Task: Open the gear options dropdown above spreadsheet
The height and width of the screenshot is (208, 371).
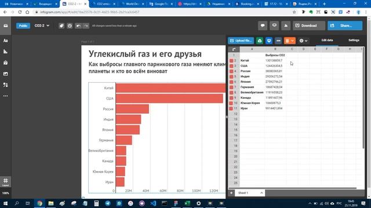Action: point(303,40)
